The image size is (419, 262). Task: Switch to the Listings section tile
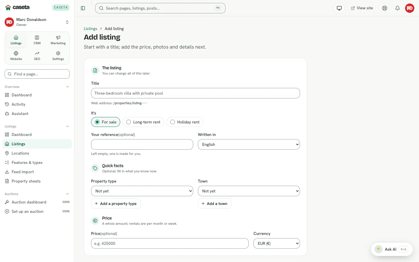click(x=16, y=40)
